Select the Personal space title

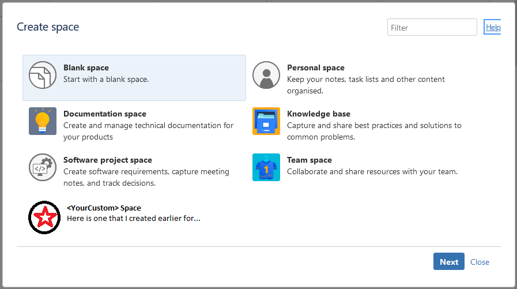[x=315, y=67]
